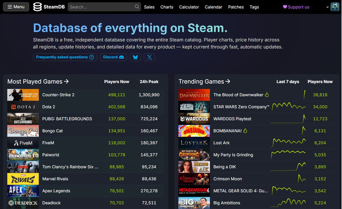Click The Blood of Dawnwalker thumbnail
The height and width of the screenshot is (209, 342).
click(194, 94)
